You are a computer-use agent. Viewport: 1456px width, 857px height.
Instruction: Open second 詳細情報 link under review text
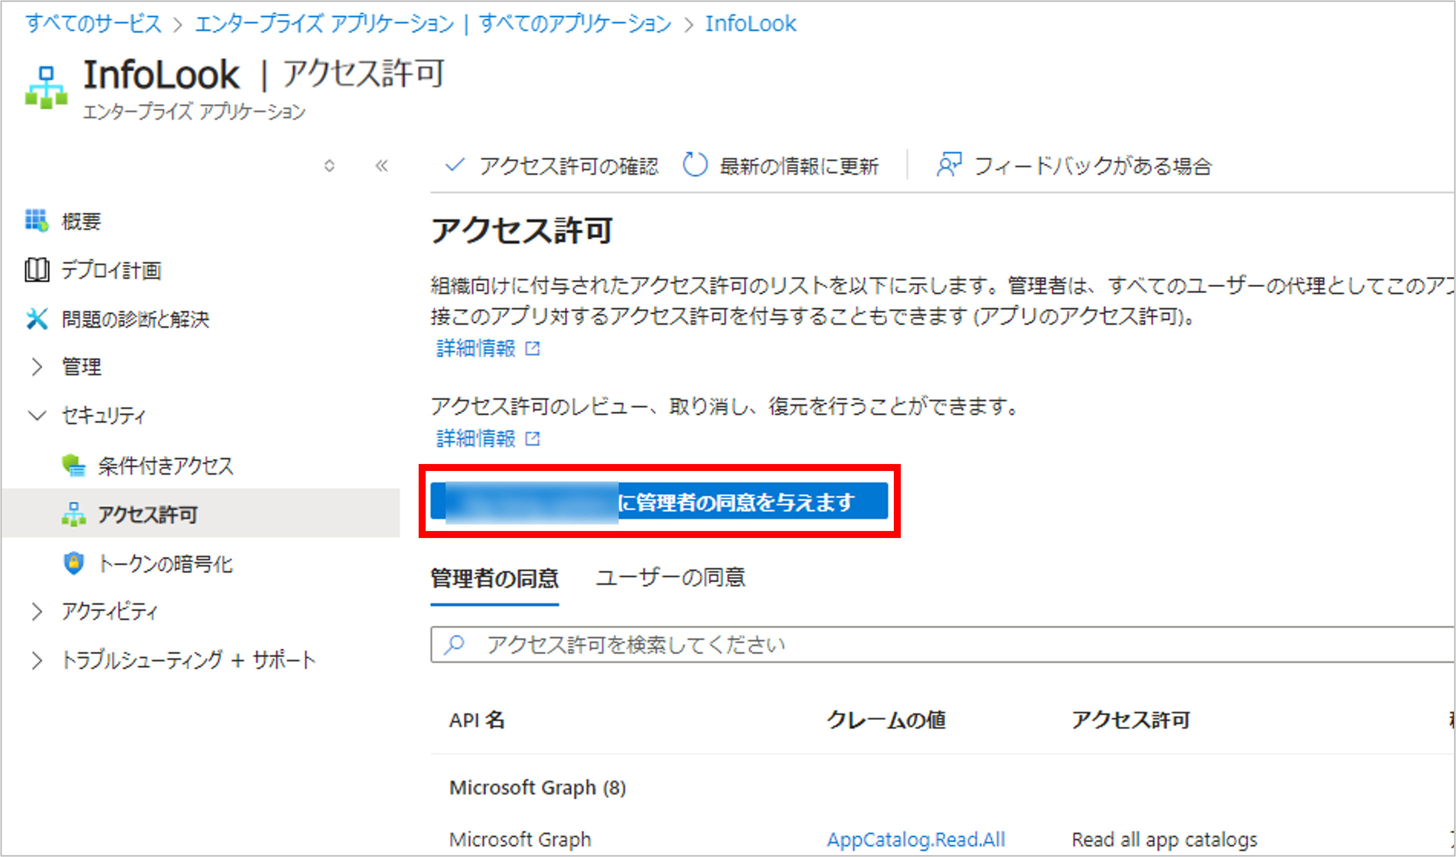[476, 439]
